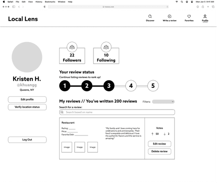Open the Profile person icon

click(205, 16)
